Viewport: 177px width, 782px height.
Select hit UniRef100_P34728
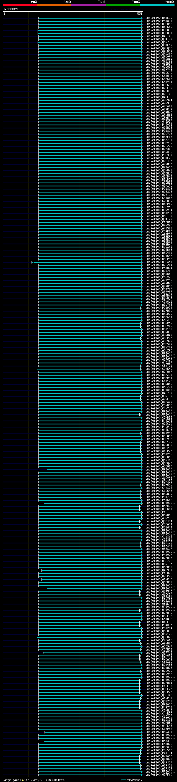point(158,290)
